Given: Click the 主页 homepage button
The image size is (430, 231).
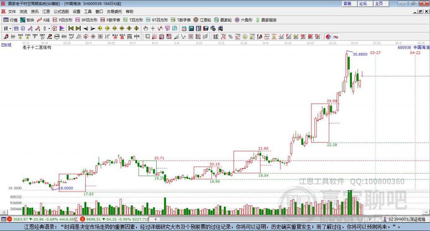Looking at the screenshot, I should click(381, 3).
